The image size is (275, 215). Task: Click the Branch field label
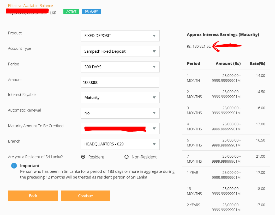[14, 141]
